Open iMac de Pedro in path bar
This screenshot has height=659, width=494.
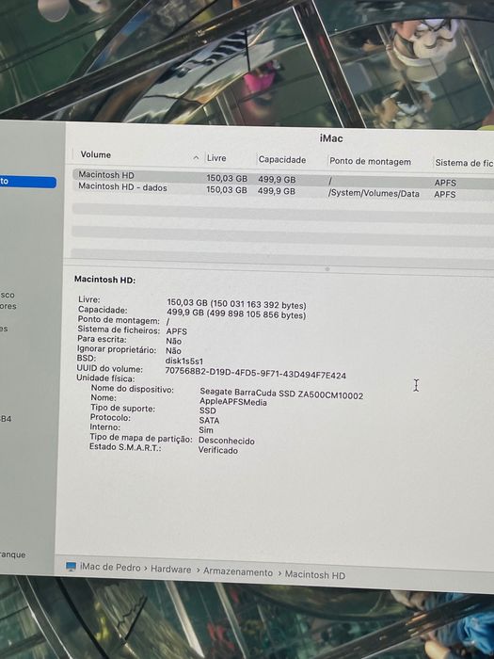(x=110, y=568)
